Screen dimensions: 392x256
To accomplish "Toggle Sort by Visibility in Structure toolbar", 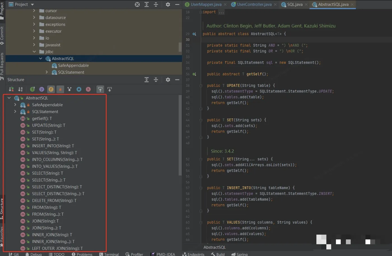I will pyautogui.click(x=11, y=89).
